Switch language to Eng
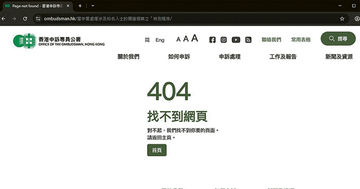The height and width of the screenshot is (189, 360). pyautogui.click(x=160, y=40)
